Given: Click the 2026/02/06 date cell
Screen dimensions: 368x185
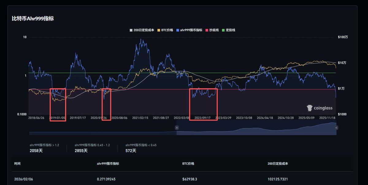Looking at the screenshot, I should click(23, 179).
